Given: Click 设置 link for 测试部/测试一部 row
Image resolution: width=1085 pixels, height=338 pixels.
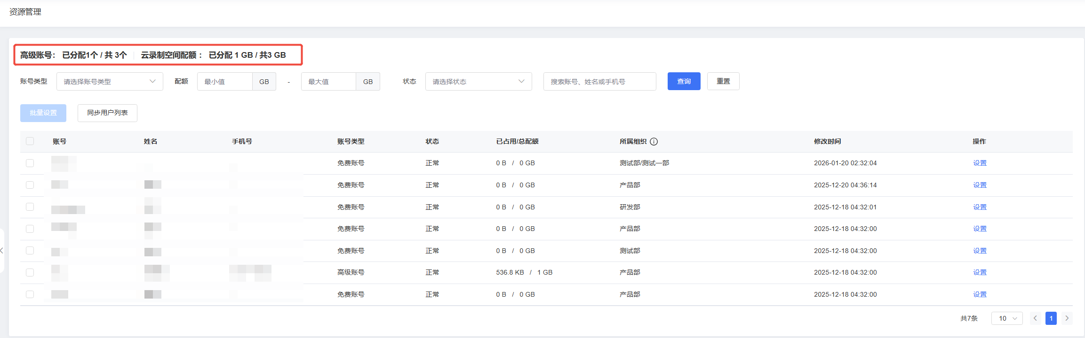Looking at the screenshot, I should (980, 163).
